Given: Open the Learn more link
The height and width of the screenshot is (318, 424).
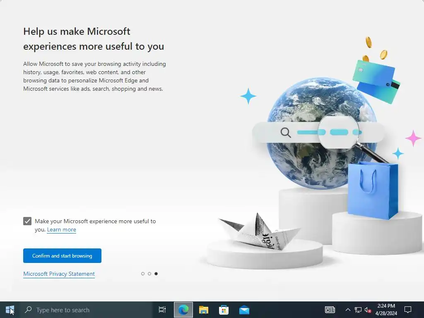Looking at the screenshot, I should click(61, 229).
